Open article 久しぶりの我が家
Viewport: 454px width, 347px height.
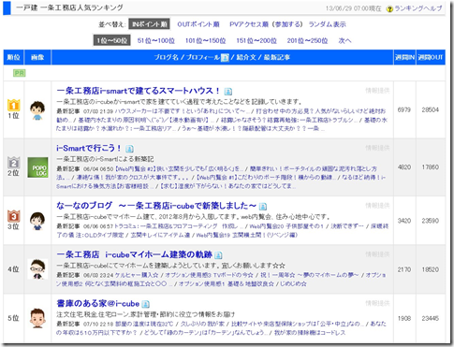202,324
